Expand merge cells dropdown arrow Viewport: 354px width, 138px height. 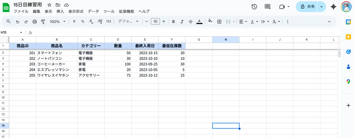click(234, 22)
